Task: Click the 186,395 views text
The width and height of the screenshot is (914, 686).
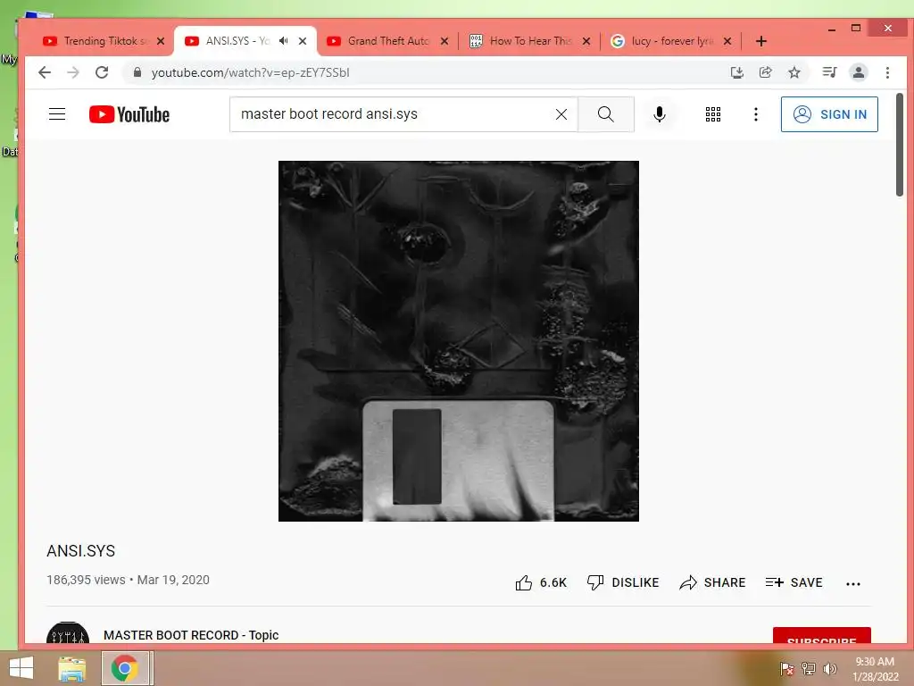Action: click(x=86, y=580)
